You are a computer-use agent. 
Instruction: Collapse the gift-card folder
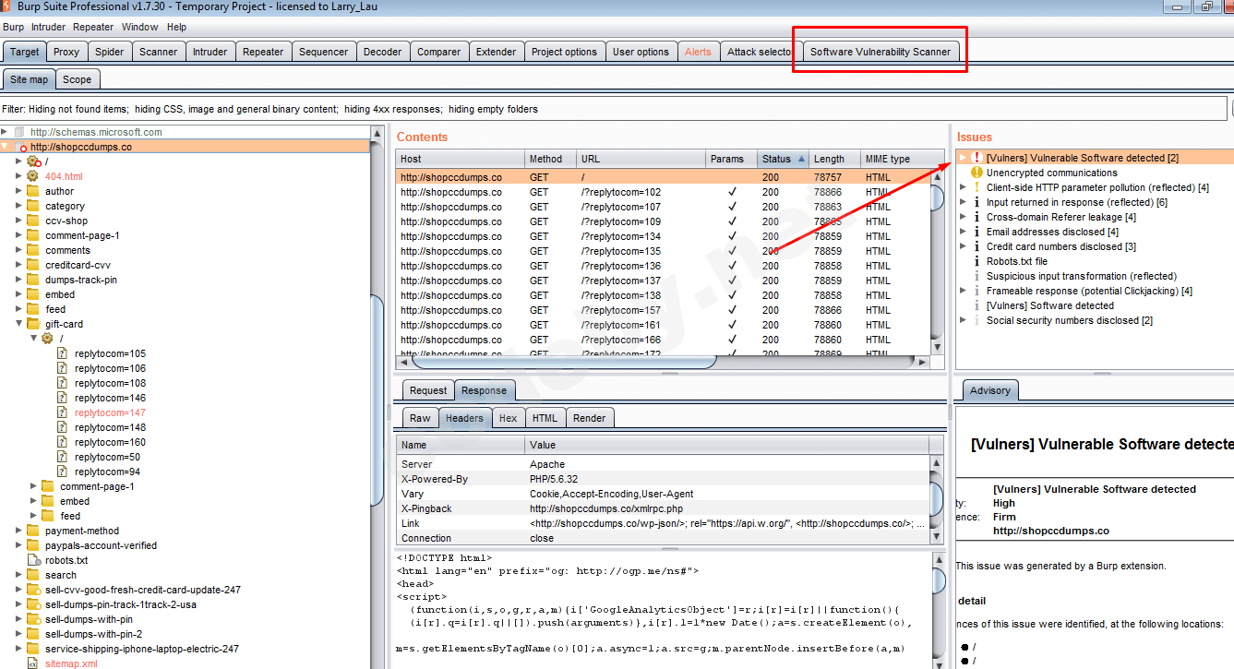click(18, 324)
